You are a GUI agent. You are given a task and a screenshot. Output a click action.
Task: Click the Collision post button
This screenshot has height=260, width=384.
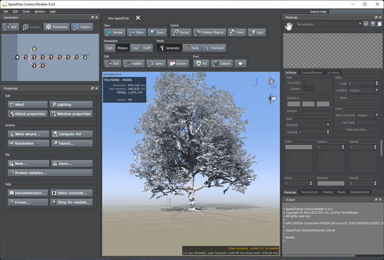(x=222, y=64)
